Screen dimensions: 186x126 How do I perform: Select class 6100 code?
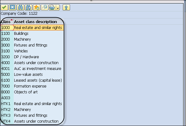coord(6,80)
